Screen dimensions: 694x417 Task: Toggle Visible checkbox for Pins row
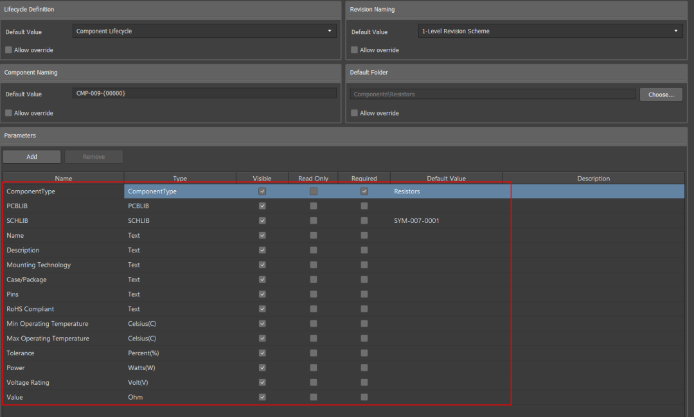[x=262, y=294]
